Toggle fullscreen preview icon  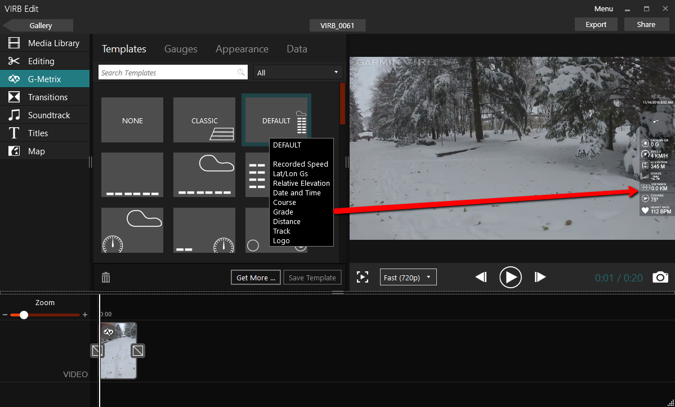363,277
